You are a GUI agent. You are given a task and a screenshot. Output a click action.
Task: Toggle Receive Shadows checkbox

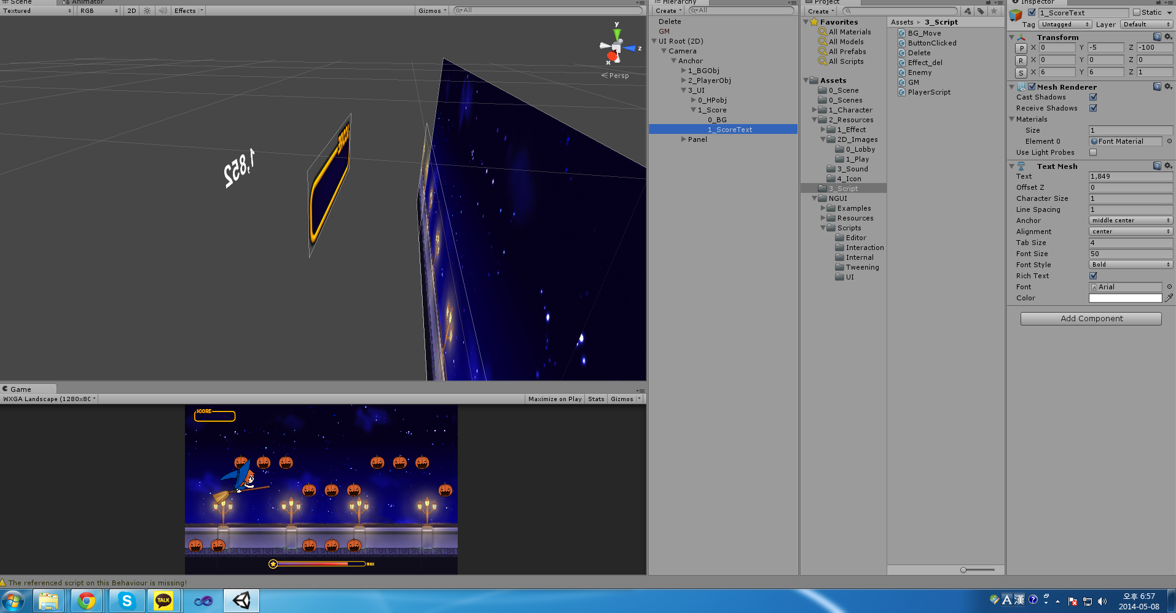(x=1093, y=108)
